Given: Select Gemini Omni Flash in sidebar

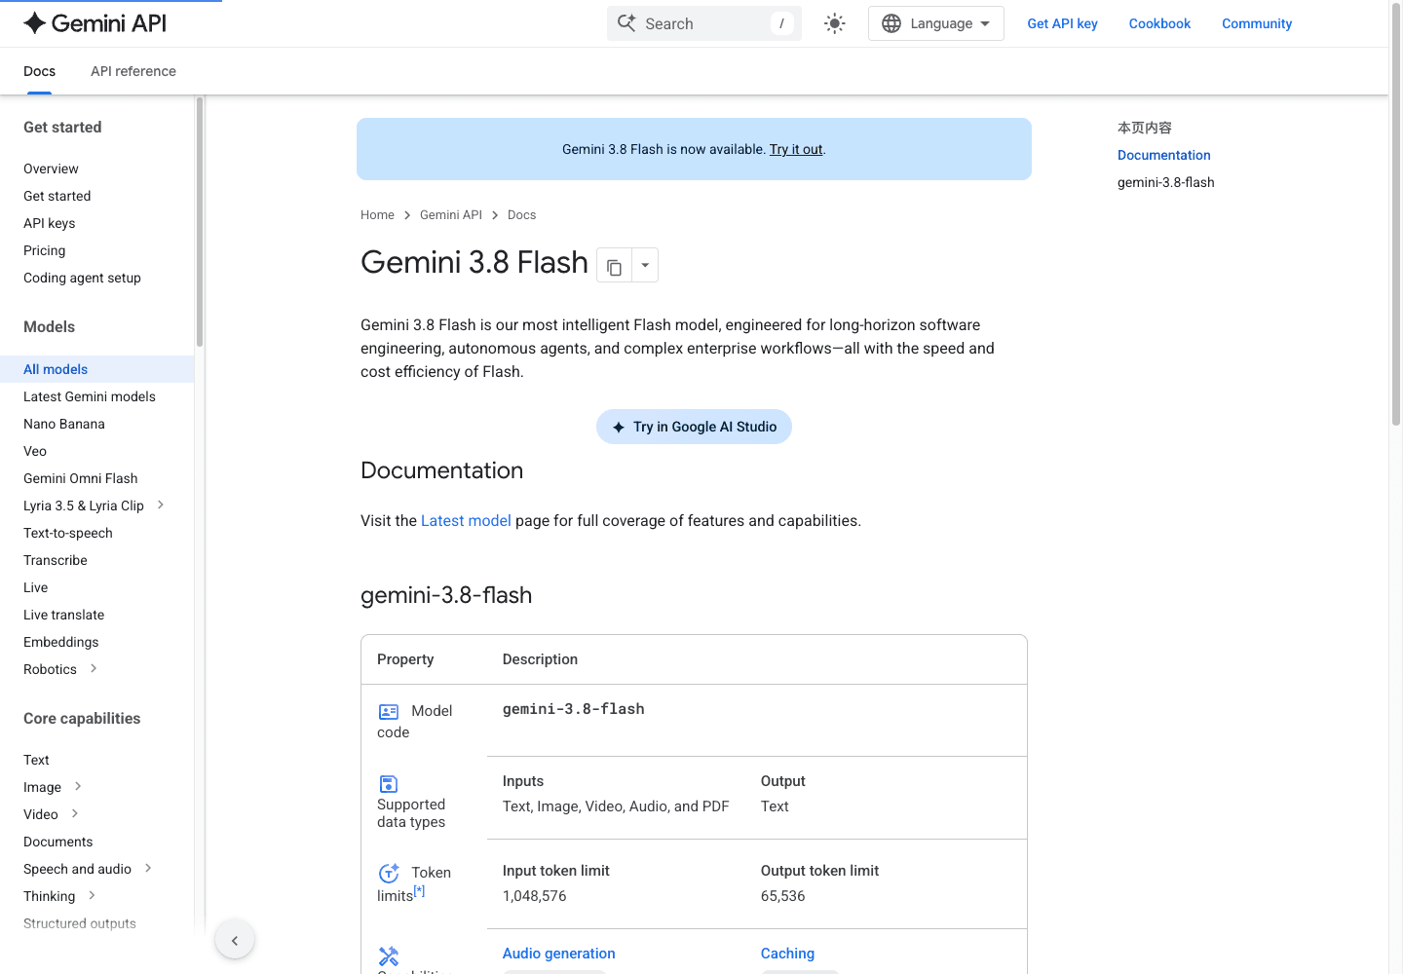Looking at the screenshot, I should pyautogui.click(x=81, y=478).
